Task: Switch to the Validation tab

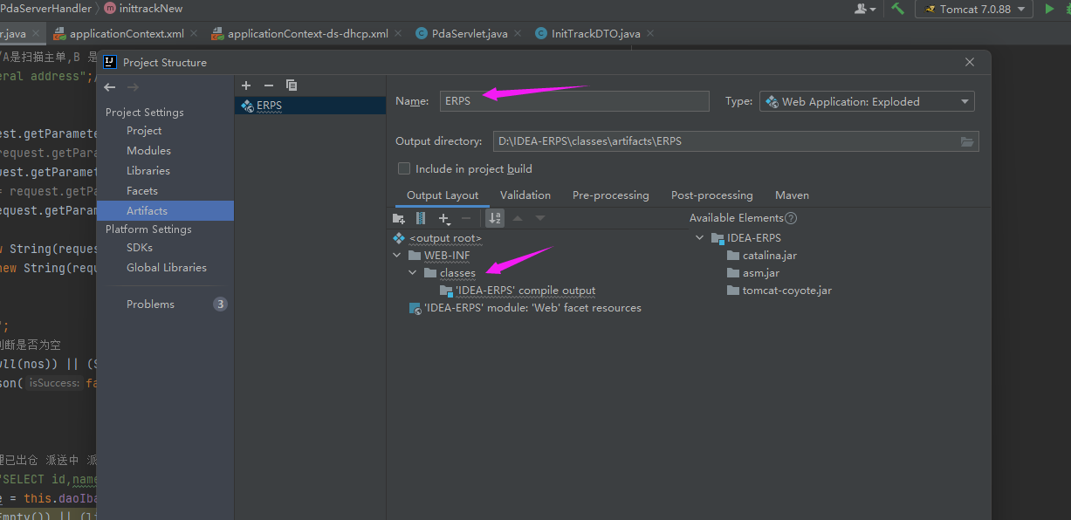Action: coord(525,195)
